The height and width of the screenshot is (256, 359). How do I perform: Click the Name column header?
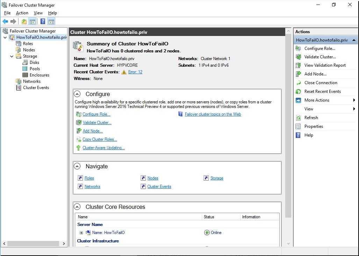coord(138,217)
